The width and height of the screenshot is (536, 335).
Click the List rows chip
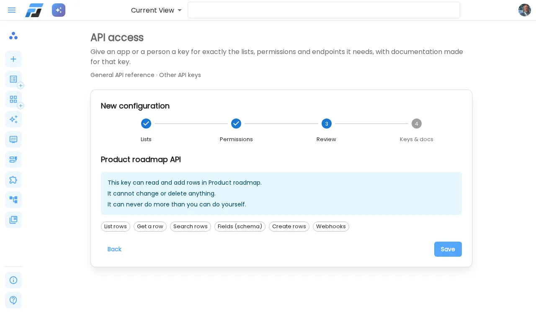[116, 227]
